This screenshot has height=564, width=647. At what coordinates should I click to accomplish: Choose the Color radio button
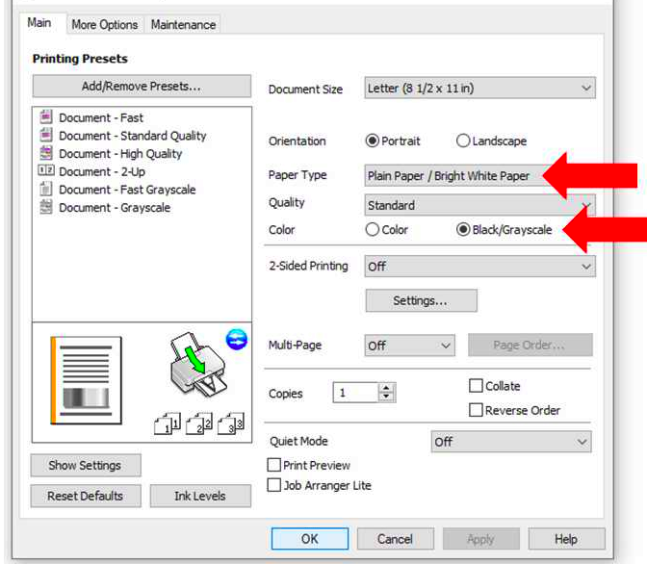coord(373,230)
